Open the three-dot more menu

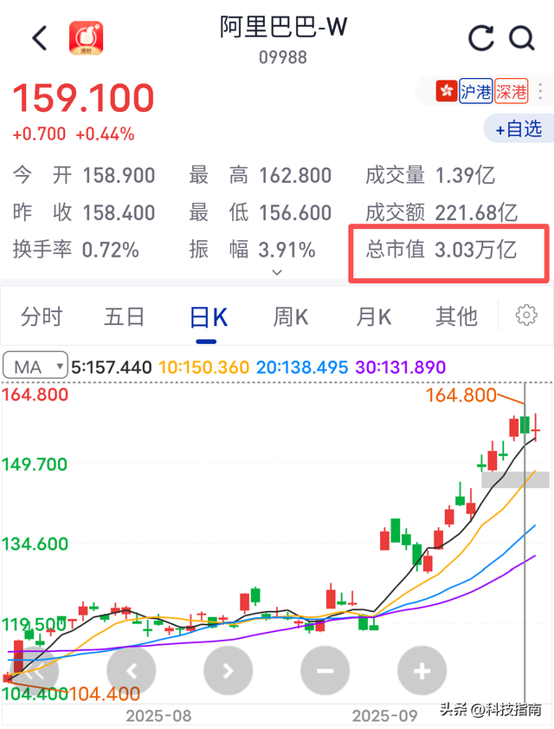tap(540, 91)
